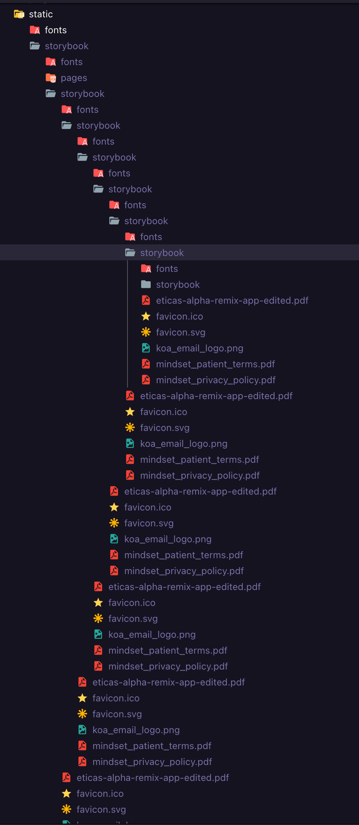Click eticas PDF icon sibling to highlighted storybook
359x825 pixels.
[x=130, y=396]
